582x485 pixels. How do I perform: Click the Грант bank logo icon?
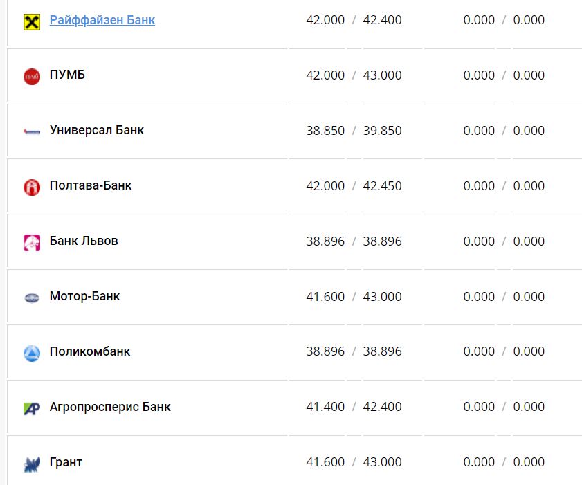click(32, 464)
